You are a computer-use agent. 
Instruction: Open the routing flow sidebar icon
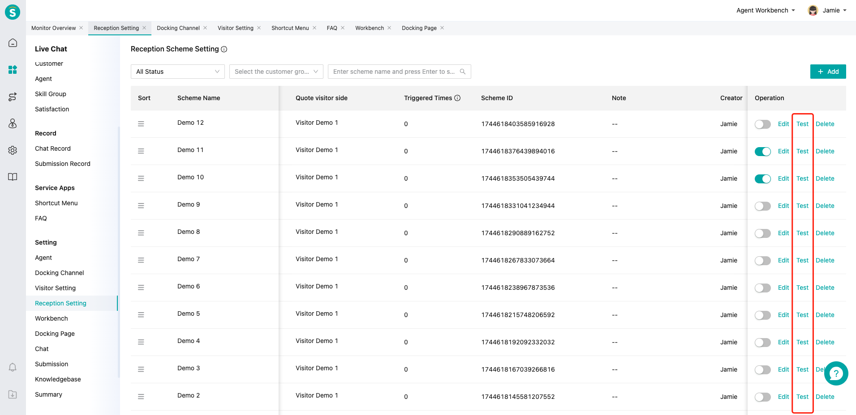(13, 97)
